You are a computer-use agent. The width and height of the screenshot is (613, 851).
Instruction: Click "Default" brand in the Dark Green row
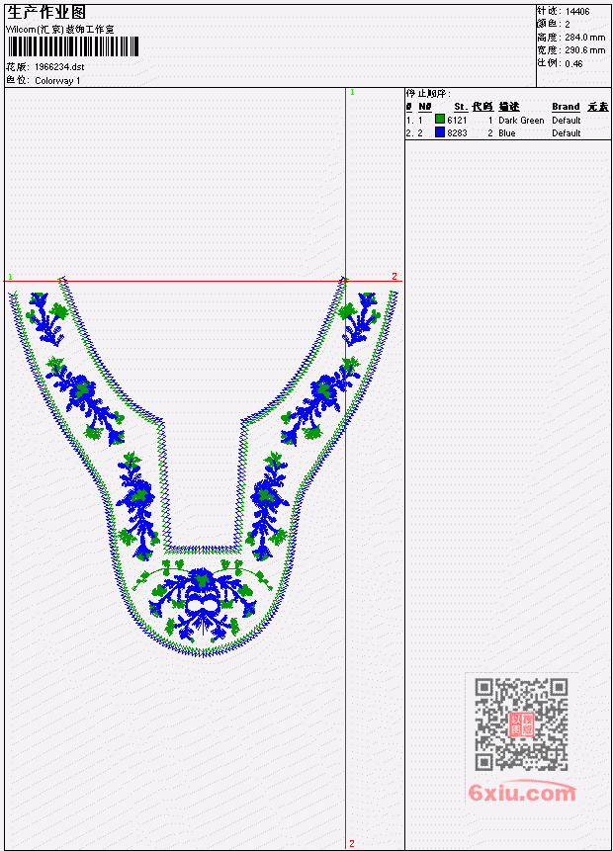[567, 120]
